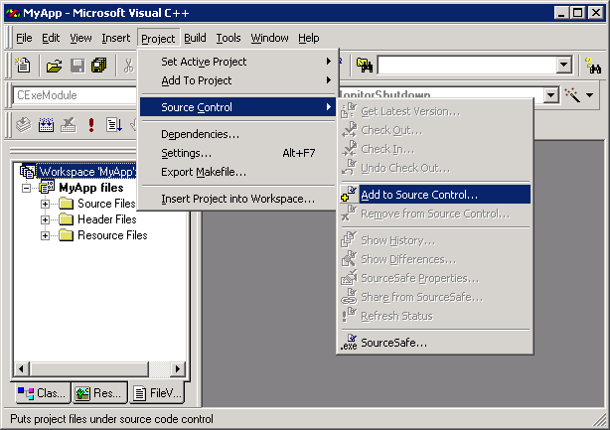Click the Compile icon in build toolbar

coord(22,124)
